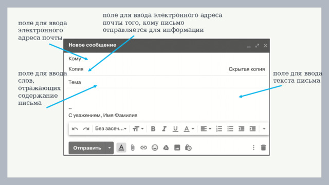The height and width of the screenshot is (185, 329).
Task: Insert a link
Action: [x=143, y=148]
